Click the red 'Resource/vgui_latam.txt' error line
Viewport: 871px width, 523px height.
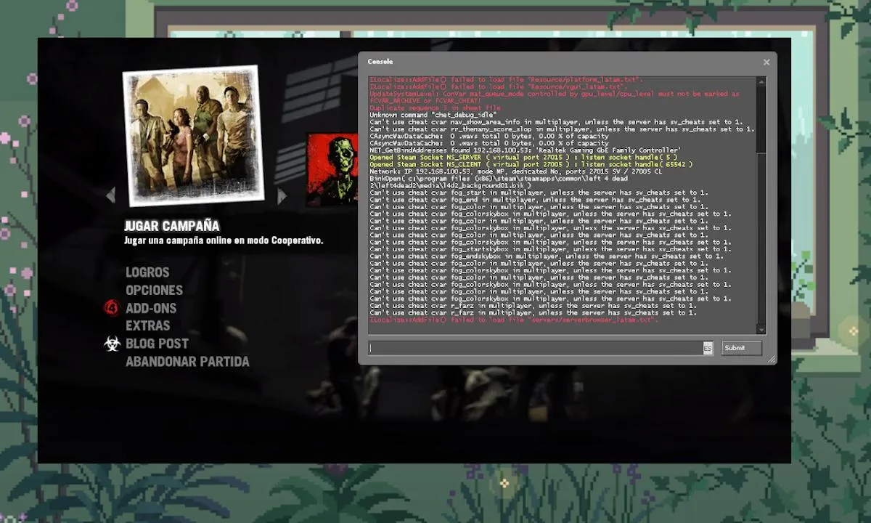click(x=499, y=86)
